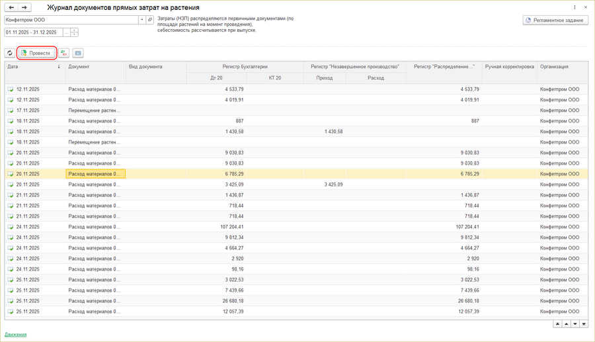This screenshot has width=595, height=342.
Task: Click the forward navigation arrow
Action: pos(24,7)
